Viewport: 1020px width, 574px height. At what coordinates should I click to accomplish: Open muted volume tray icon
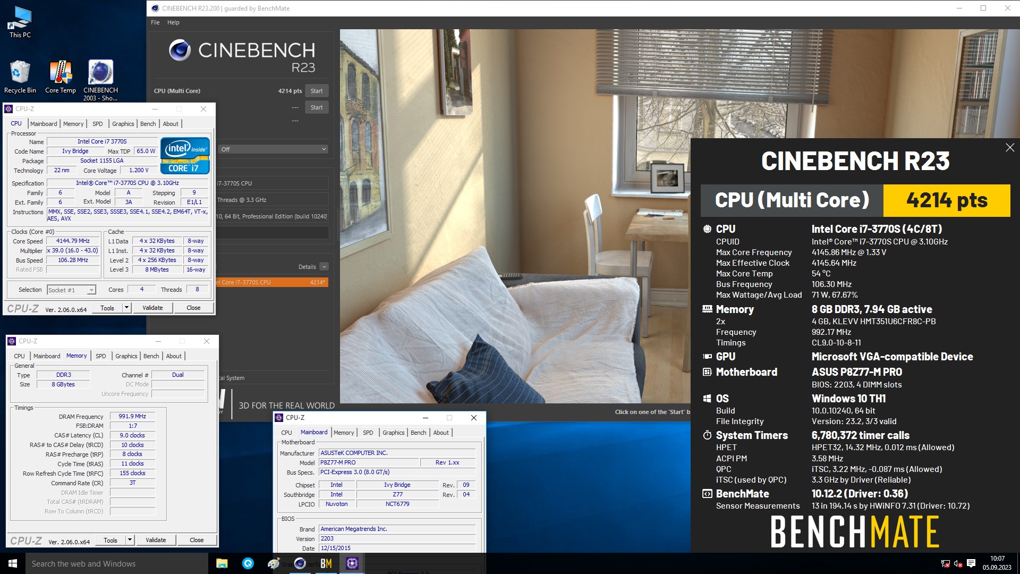958,564
